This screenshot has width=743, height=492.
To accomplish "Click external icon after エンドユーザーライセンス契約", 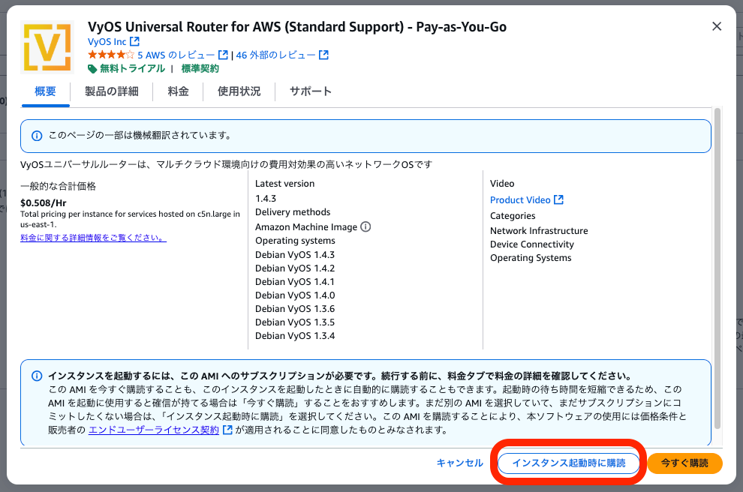I will coord(227,430).
